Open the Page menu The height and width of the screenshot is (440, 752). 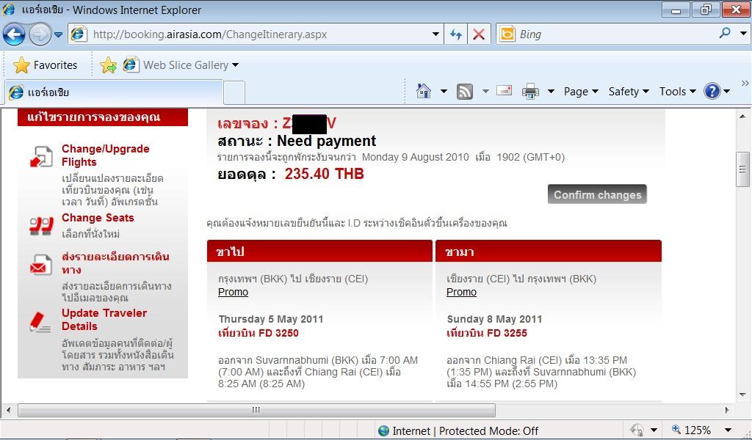coord(581,92)
